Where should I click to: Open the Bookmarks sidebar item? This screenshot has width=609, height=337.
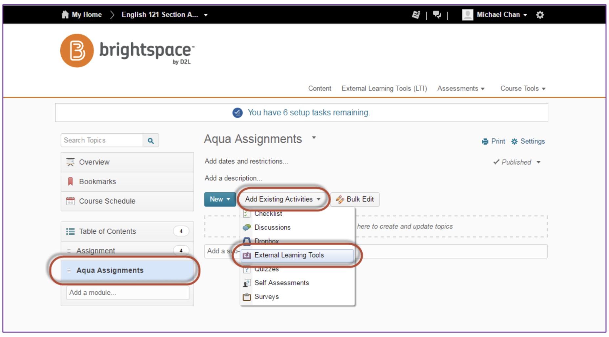point(127,182)
